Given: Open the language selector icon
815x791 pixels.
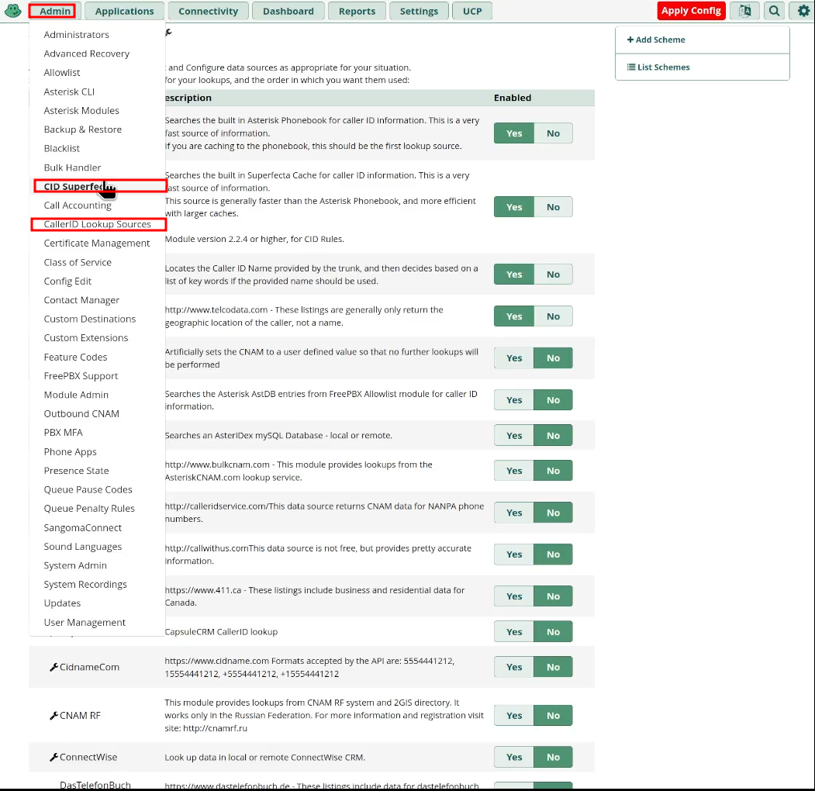Looking at the screenshot, I should tap(745, 11).
